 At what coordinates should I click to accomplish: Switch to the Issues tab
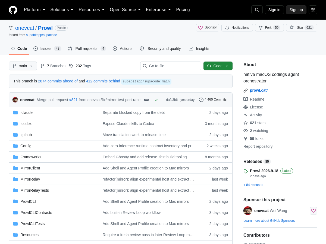(47, 49)
